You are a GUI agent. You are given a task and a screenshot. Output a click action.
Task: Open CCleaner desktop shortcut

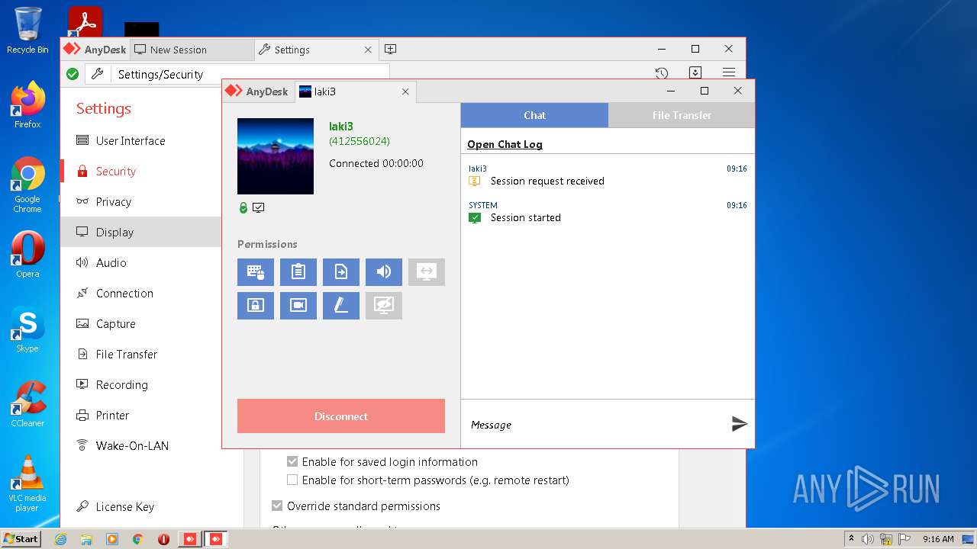click(27, 404)
